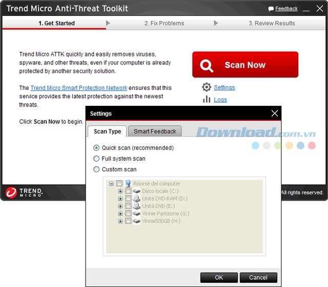328x287 pixels.
Task: Select the Vinnie500GB (H:) label
Action: (x=161, y=221)
